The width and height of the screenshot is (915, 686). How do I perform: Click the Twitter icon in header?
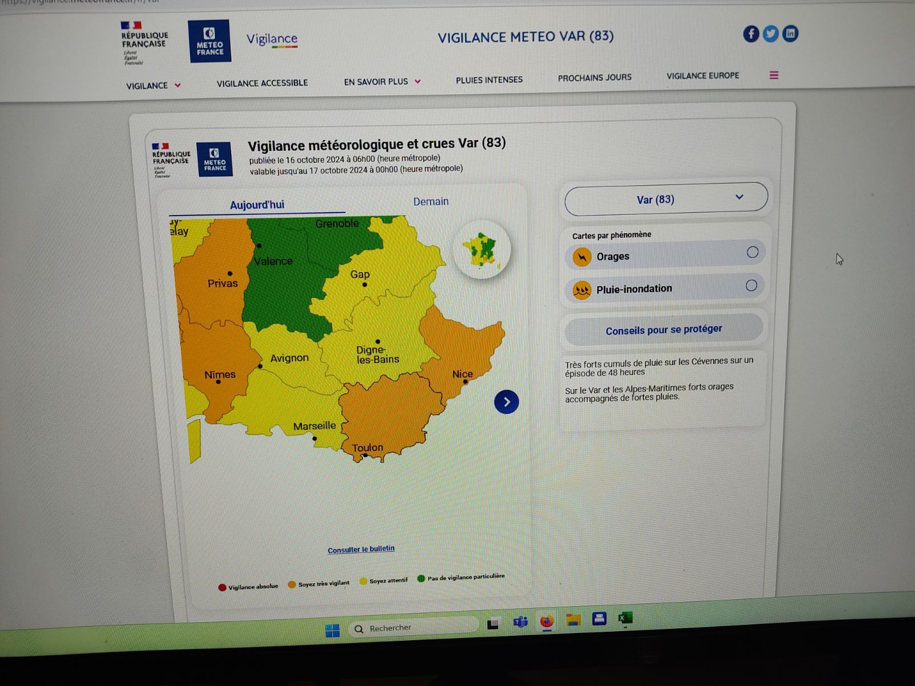(770, 34)
